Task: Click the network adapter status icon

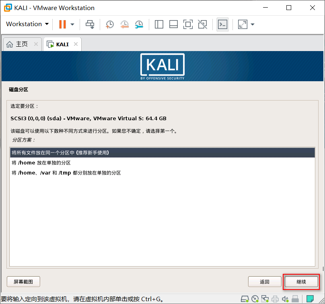Action: pos(265,299)
